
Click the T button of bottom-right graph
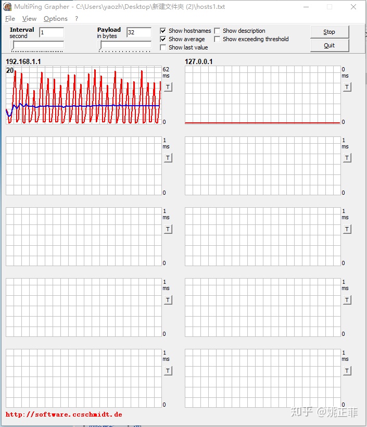pyautogui.click(x=347, y=371)
